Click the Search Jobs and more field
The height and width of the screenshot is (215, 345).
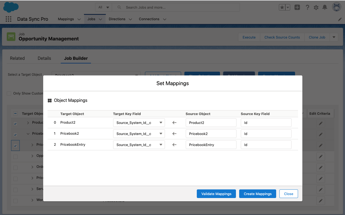[176, 7]
